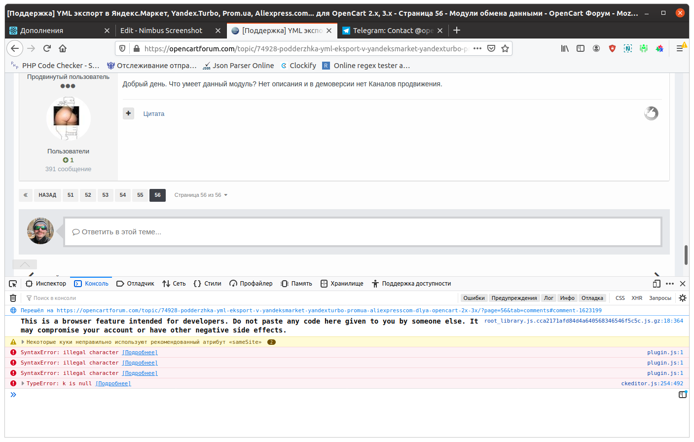Open Поддержка доступности devtools tab

click(x=411, y=284)
